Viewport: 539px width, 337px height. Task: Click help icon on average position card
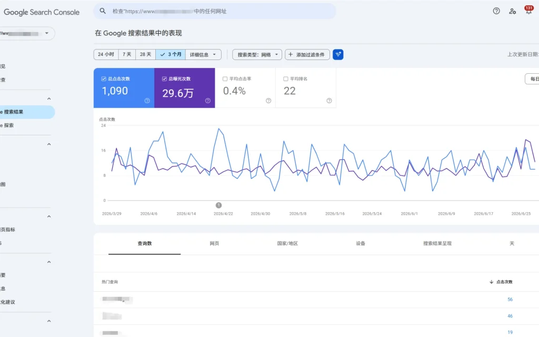[329, 101]
